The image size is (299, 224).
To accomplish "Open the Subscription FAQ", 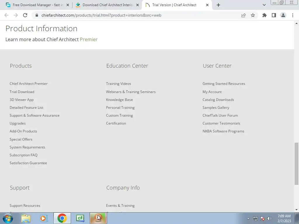I will click(23, 155).
